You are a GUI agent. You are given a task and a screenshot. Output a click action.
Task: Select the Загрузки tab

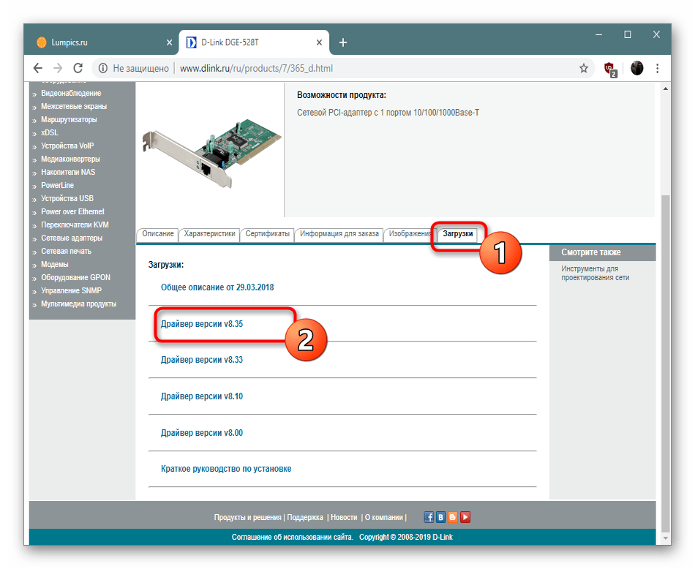(457, 234)
